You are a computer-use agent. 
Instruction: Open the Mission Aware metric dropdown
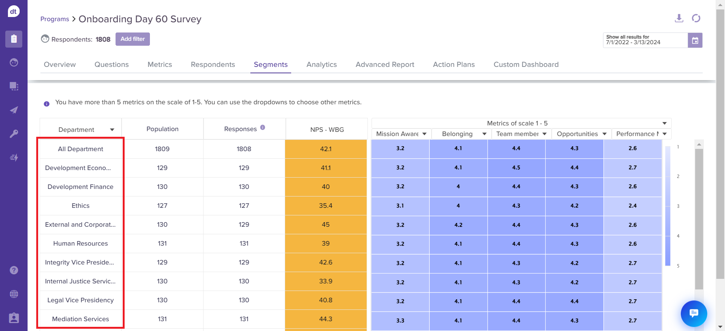tap(424, 134)
